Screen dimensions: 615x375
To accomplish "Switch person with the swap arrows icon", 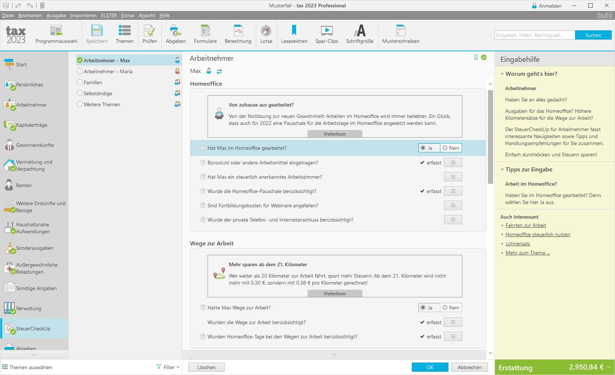I will [x=219, y=71].
